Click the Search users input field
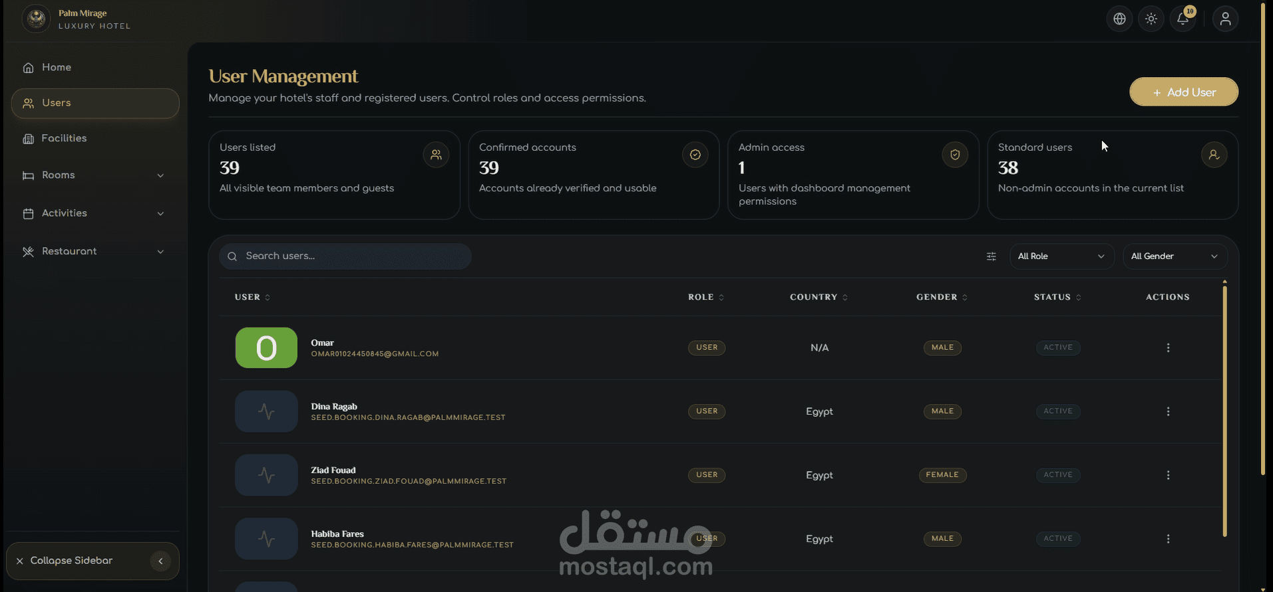The image size is (1273, 592). [353, 256]
